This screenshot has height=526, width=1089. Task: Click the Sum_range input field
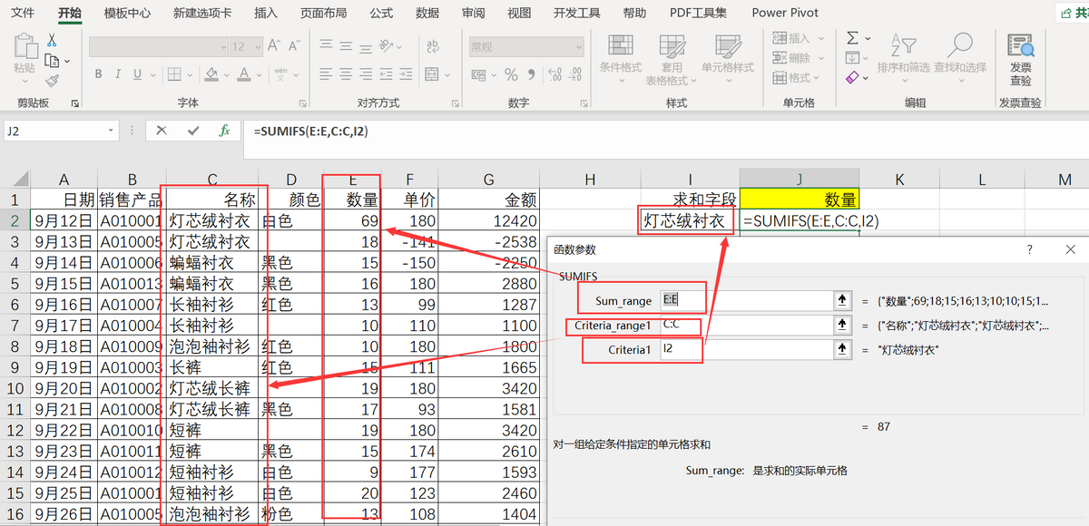click(747, 300)
